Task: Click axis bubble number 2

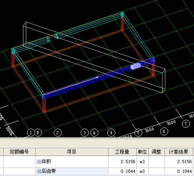Action: [x=58, y=133]
